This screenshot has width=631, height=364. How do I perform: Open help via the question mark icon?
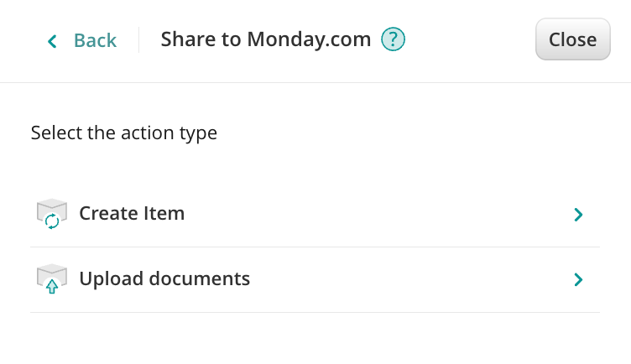393,39
